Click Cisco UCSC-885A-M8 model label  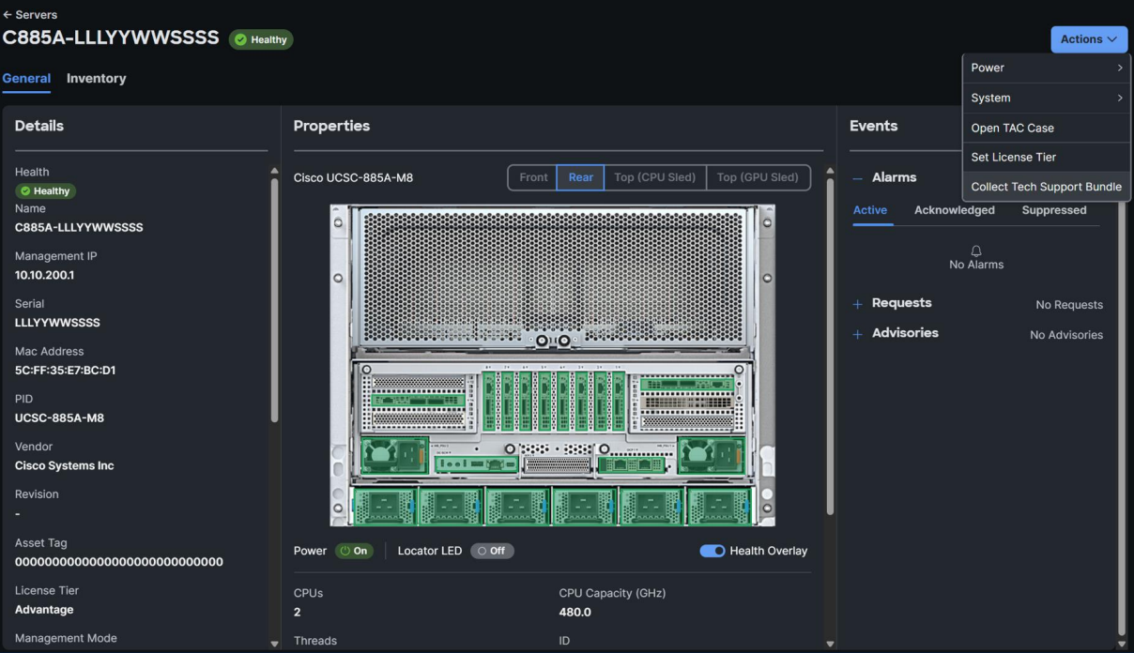(x=353, y=177)
